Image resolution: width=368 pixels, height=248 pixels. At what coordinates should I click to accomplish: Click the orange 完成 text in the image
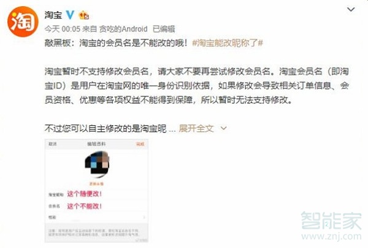click(140, 144)
